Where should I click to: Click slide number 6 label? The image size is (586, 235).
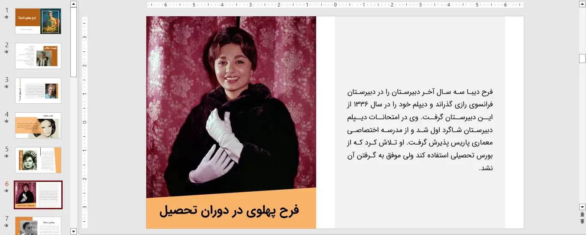(x=7, y=184)
